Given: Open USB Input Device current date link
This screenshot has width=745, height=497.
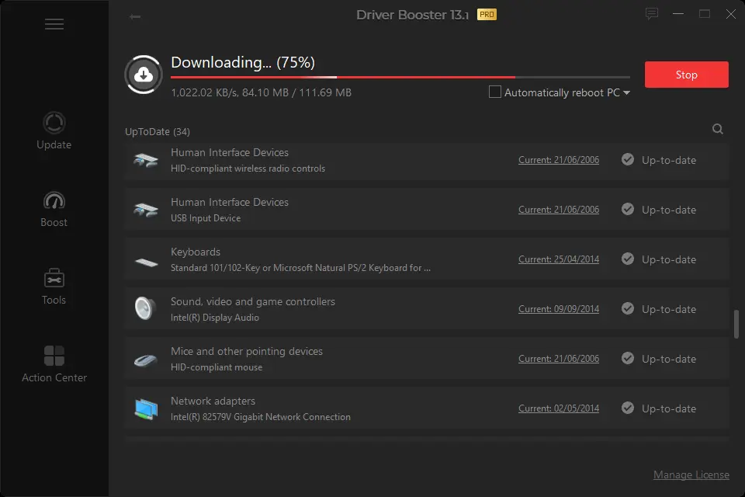Looking at the screenshot, I should click(x=558, y=209).
